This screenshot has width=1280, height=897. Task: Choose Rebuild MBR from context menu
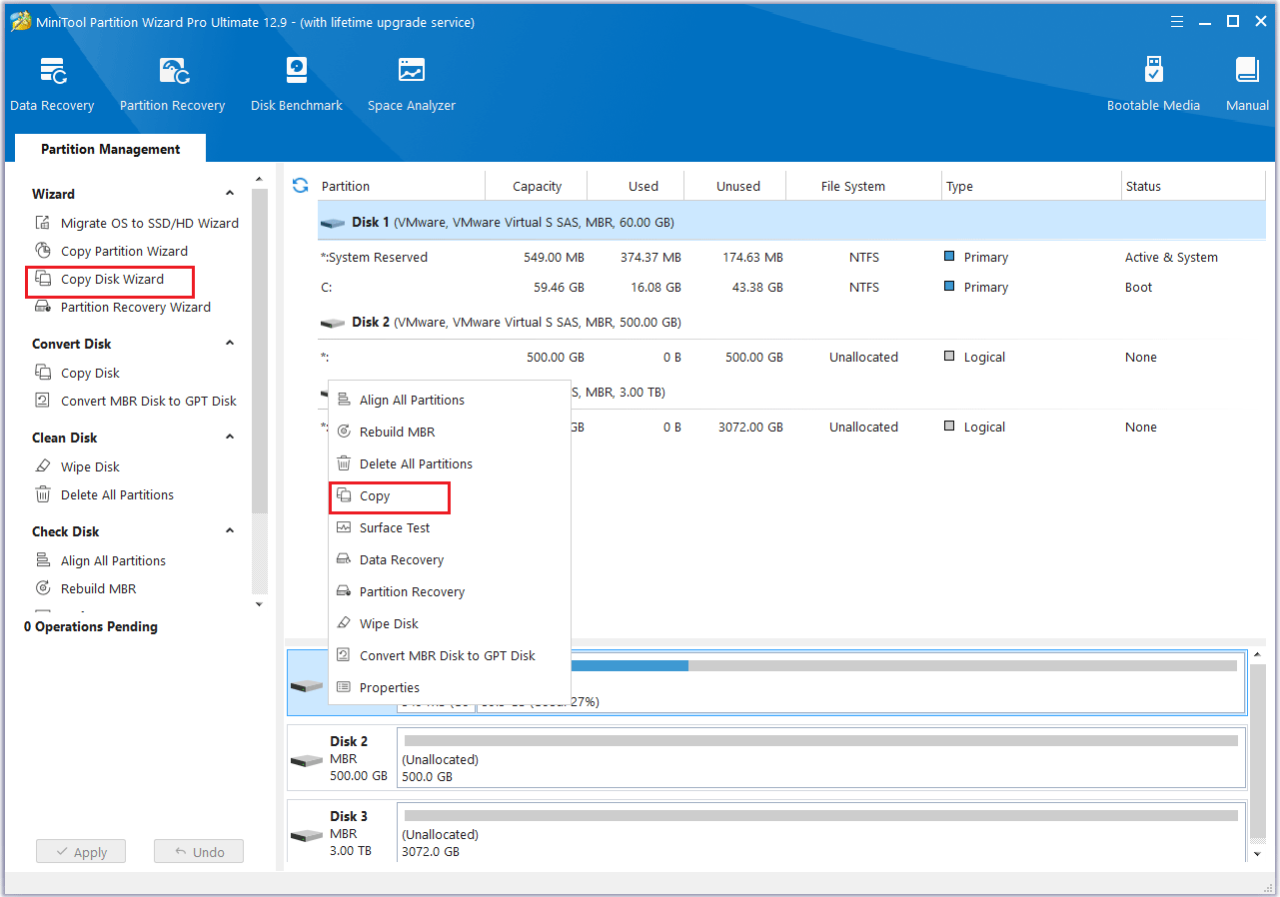click(x=450, y=432)
